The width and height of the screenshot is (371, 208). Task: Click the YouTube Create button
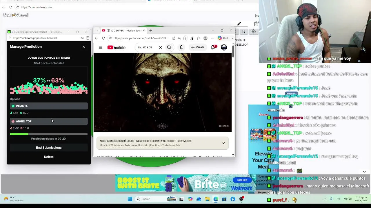(198, 47)
